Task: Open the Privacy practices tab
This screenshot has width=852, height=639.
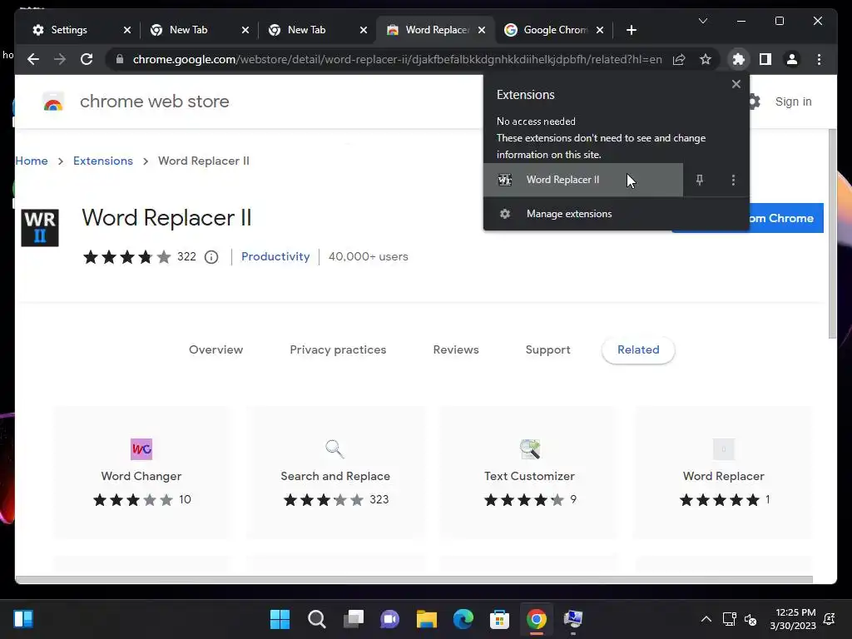Action: pyautogui.click(x=338, y=350)
